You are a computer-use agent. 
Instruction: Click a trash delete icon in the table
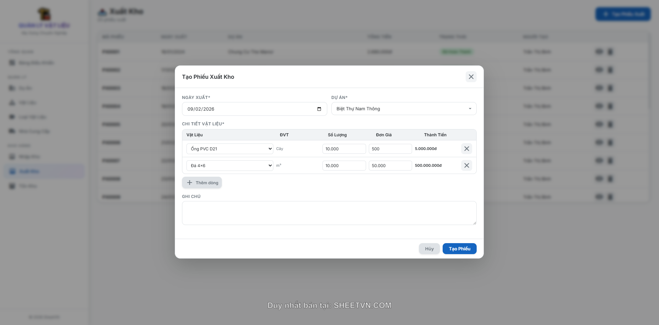pos(610,52)
